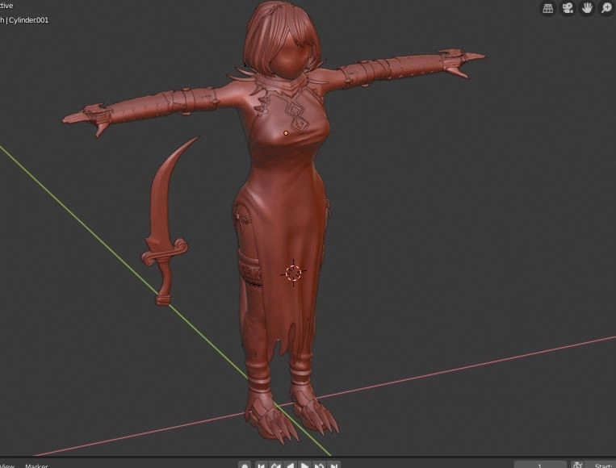Jump to timeline start frame

tap(262, 465)
